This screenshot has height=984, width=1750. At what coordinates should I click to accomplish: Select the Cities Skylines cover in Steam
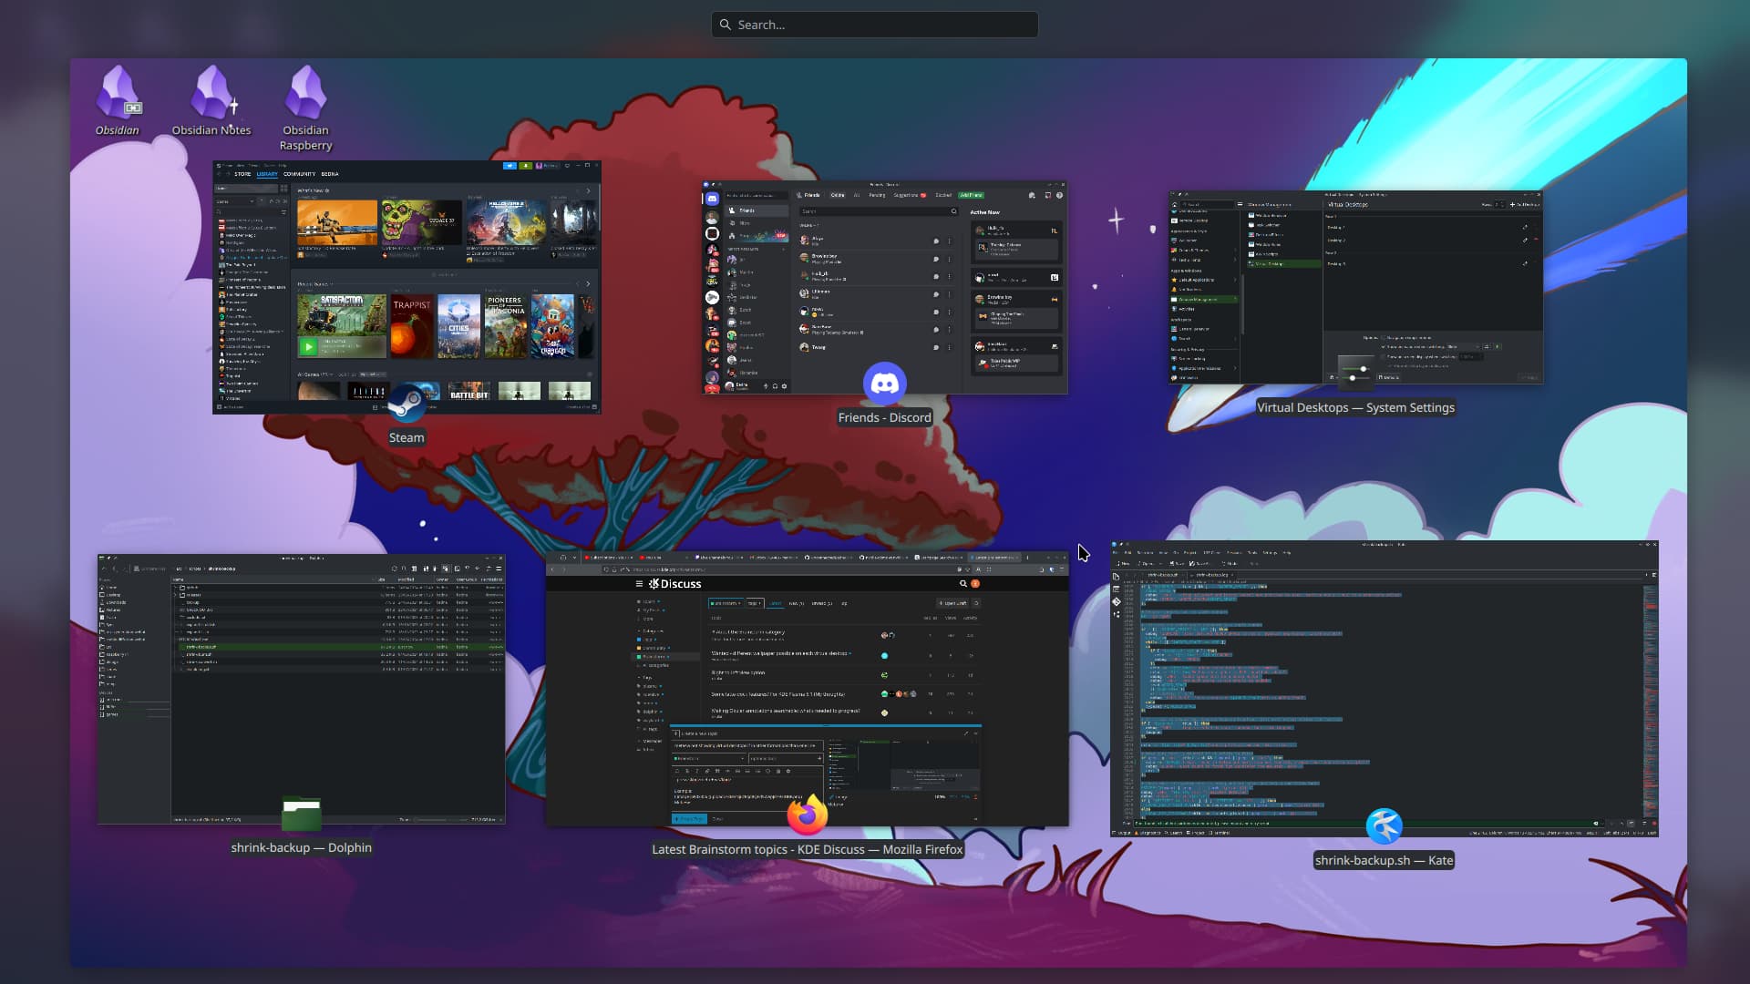[x=458, y=326]
